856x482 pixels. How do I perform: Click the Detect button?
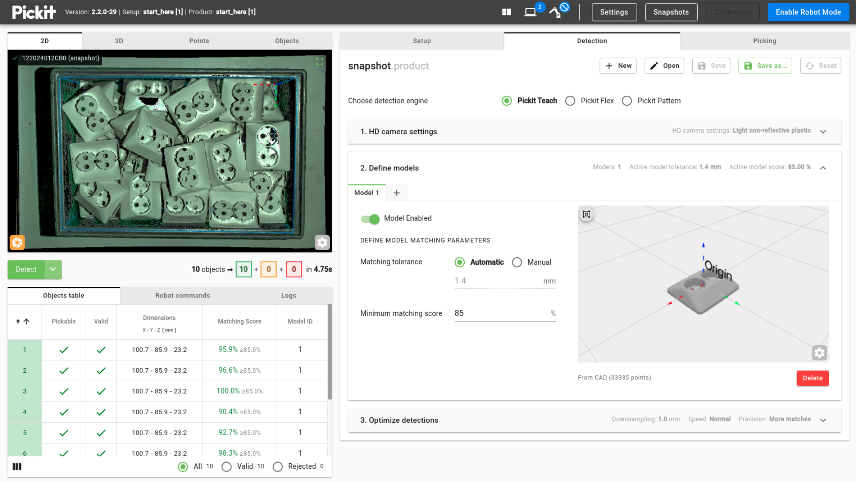(26, 269)
